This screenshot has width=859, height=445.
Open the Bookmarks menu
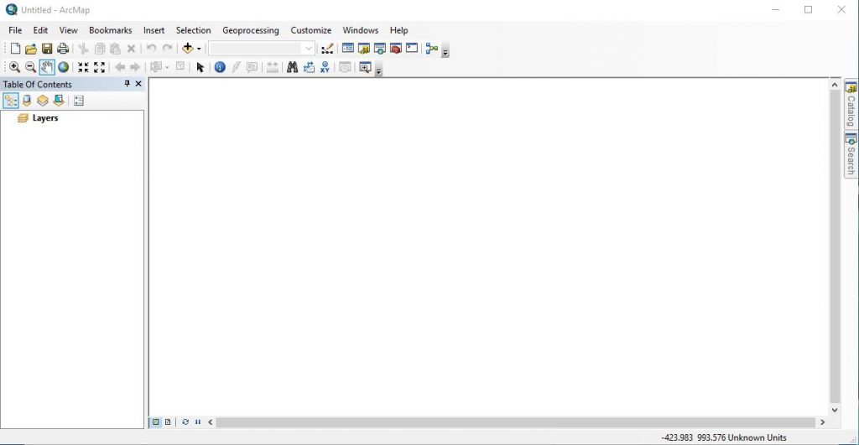pyautogui.click(x=110, y=30)
